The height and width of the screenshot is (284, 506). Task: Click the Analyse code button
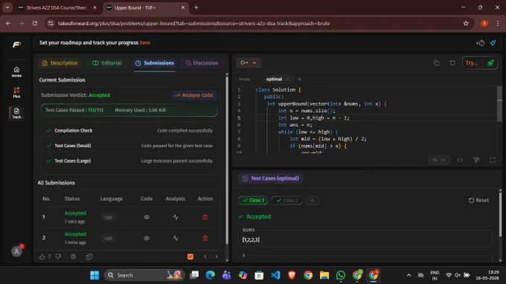194,95
